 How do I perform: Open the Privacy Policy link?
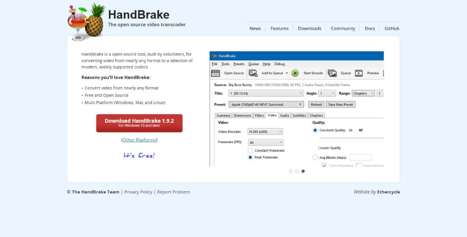[x=138, y=192]
